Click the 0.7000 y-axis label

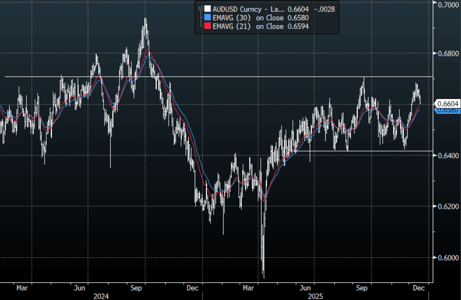pos(447,4)
